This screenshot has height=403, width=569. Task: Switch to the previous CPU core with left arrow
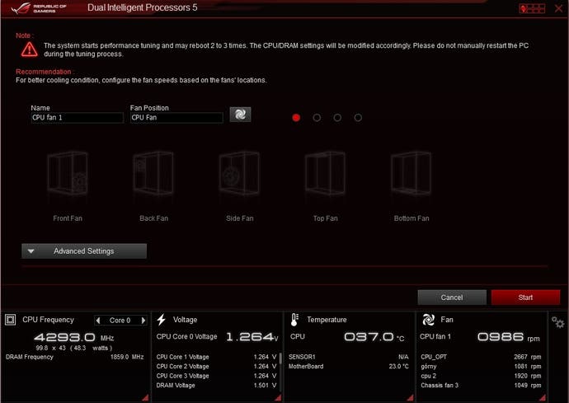[x=98, y=321]
